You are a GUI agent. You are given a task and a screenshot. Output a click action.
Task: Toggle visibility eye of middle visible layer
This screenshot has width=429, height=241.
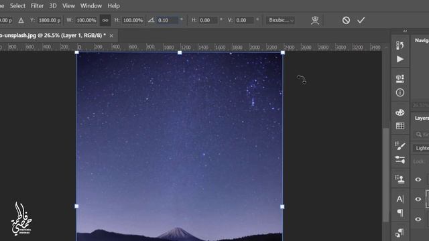tap(418, 199)
